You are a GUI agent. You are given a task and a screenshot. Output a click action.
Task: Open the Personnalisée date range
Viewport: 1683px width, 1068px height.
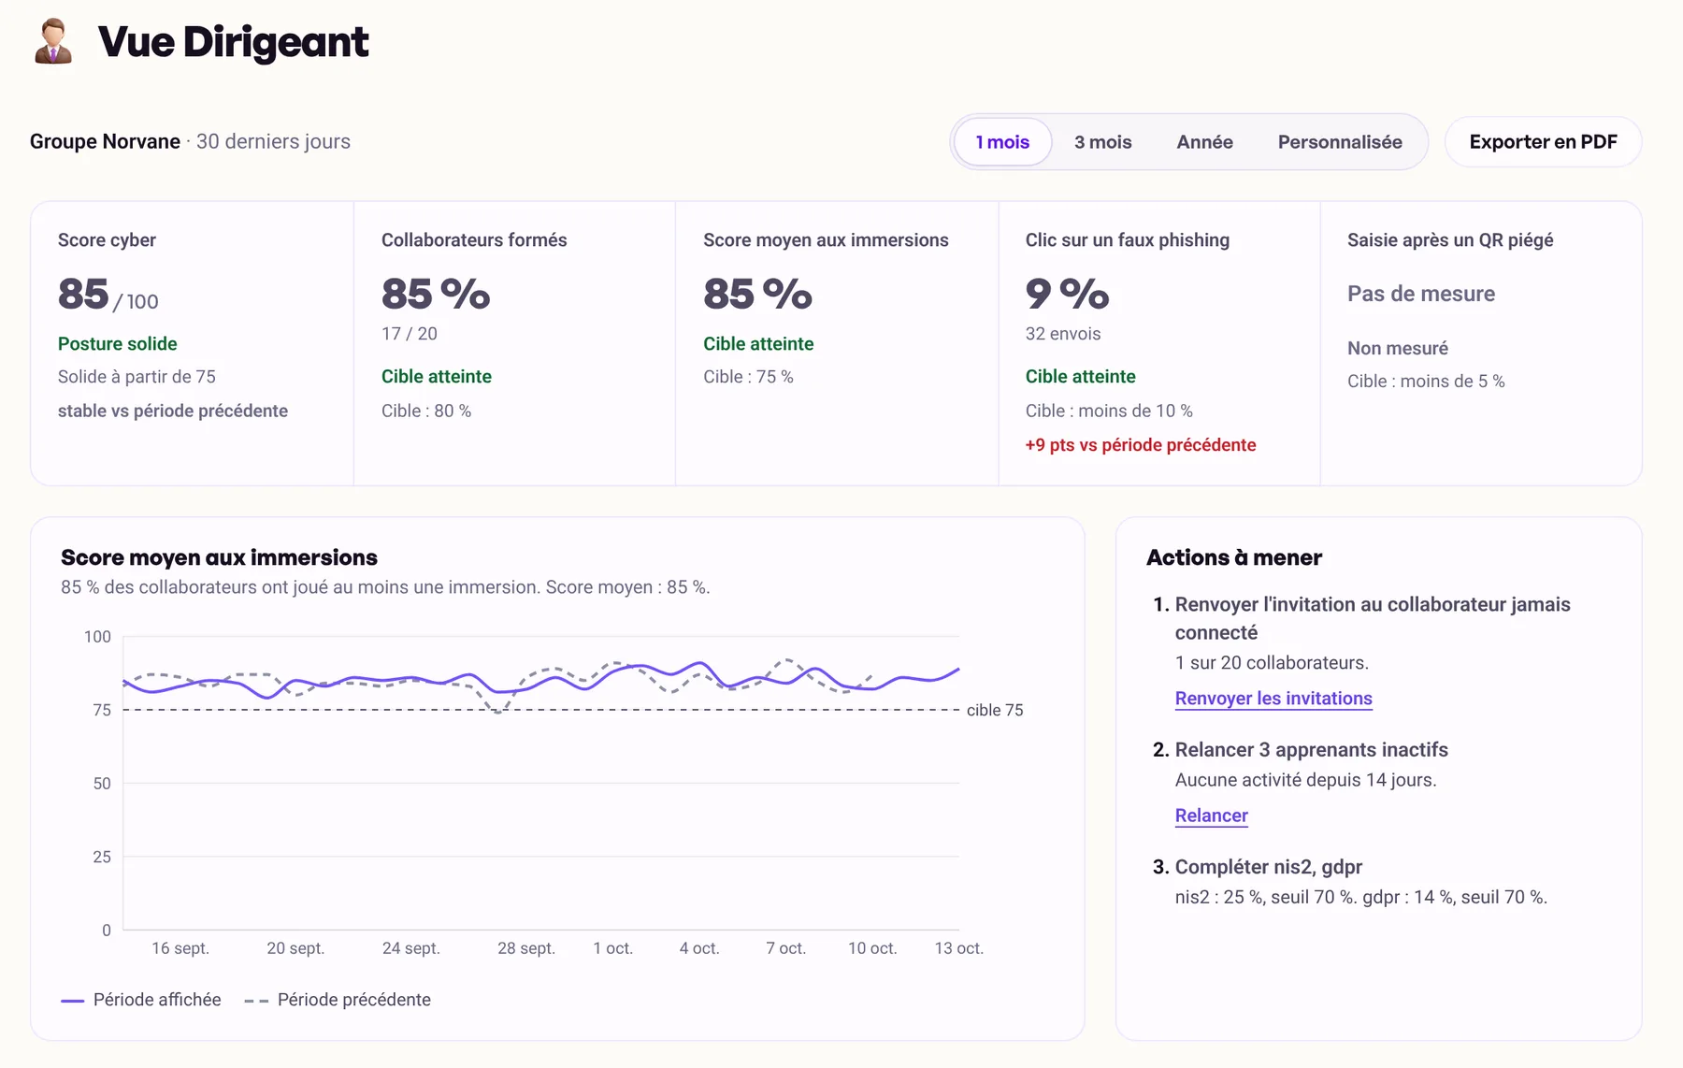pyautogui.click(x=1340, y=142)
